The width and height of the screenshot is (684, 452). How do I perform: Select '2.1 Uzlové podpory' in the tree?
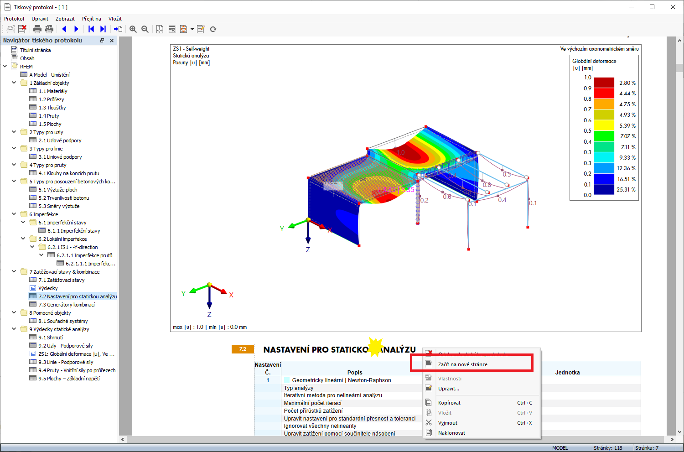click(x=60, y=140)
